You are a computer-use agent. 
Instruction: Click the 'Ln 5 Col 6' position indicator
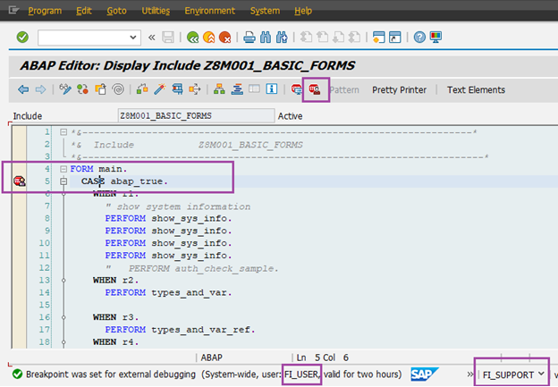323,358
